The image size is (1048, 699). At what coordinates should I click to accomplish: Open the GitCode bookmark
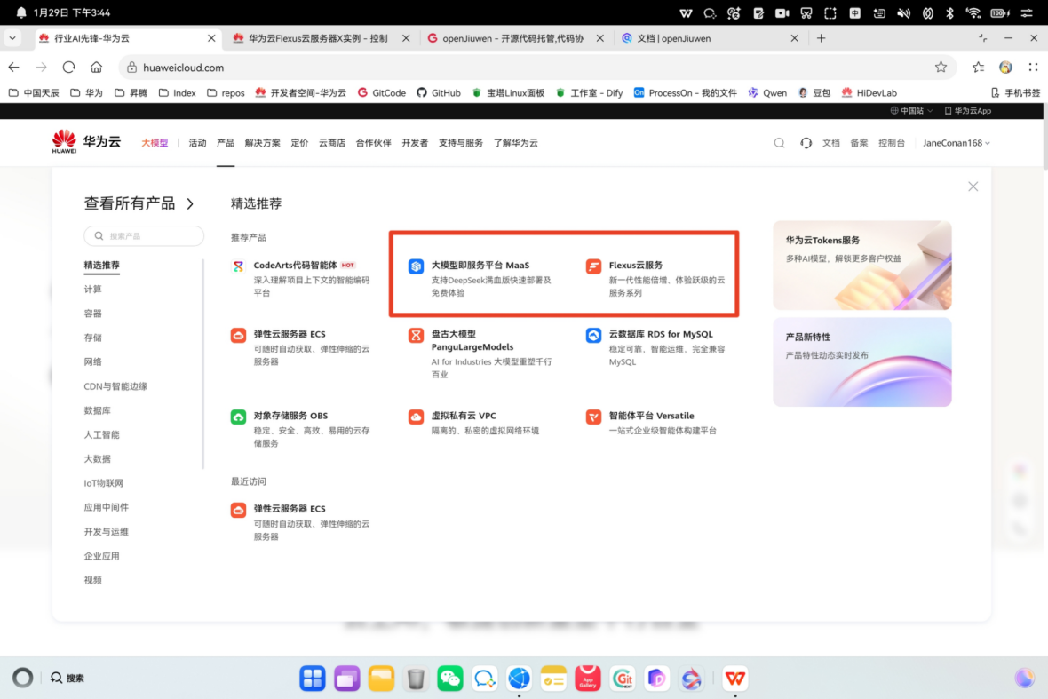pos(382,93)
